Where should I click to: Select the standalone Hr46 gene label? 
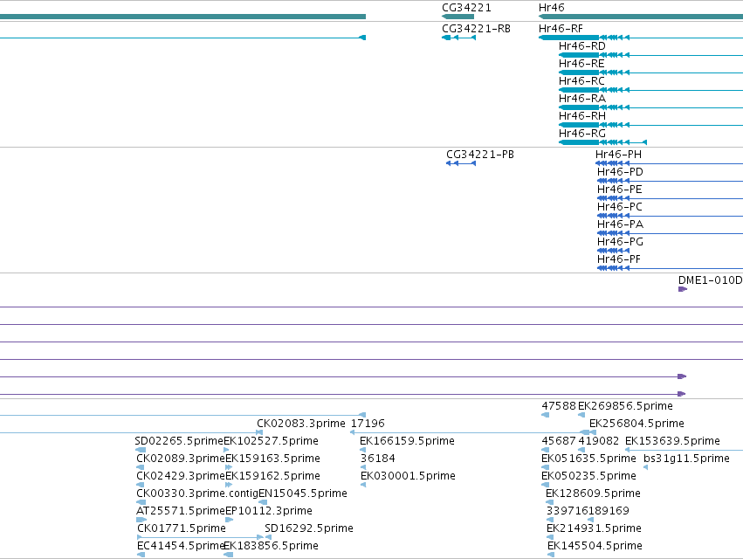click(x=551, y=8)
